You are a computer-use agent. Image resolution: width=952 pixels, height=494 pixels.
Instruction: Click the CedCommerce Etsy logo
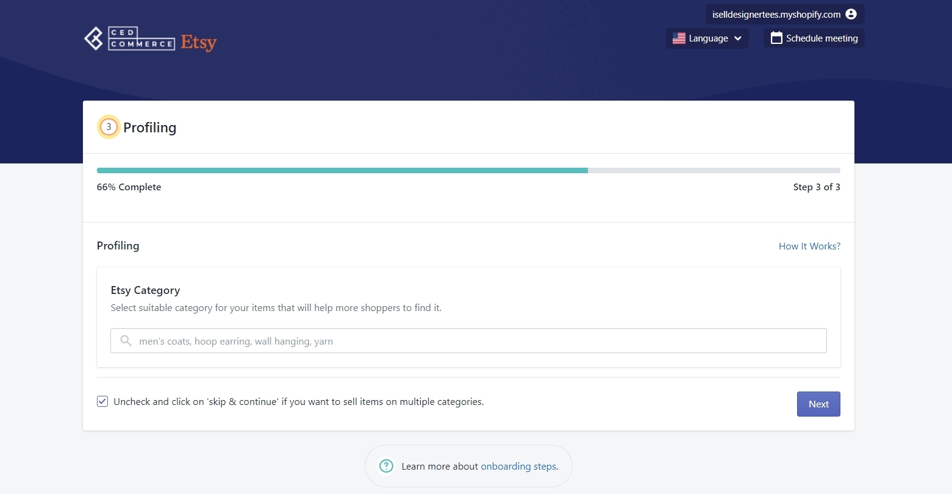(150, 40)
